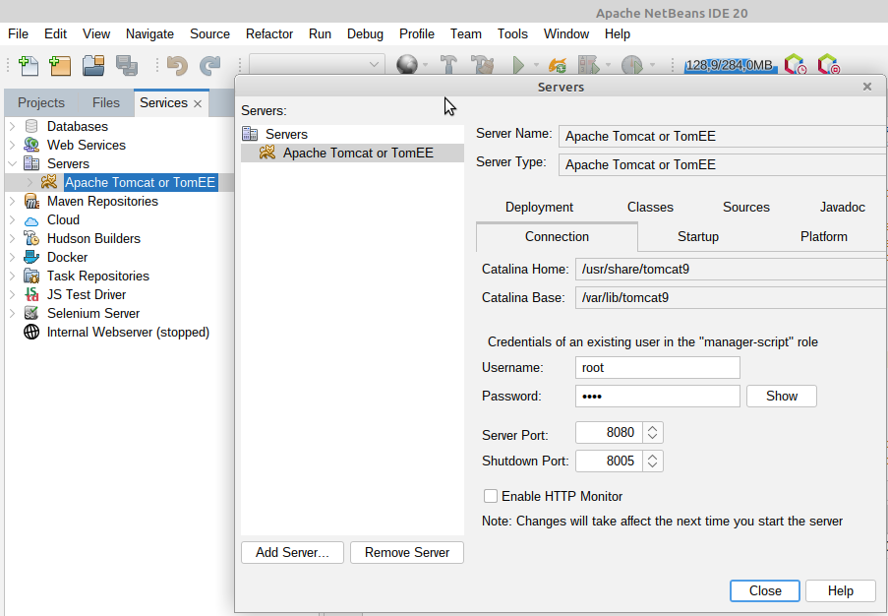
Task: Open the Tools menu
Action: point(512,34)
